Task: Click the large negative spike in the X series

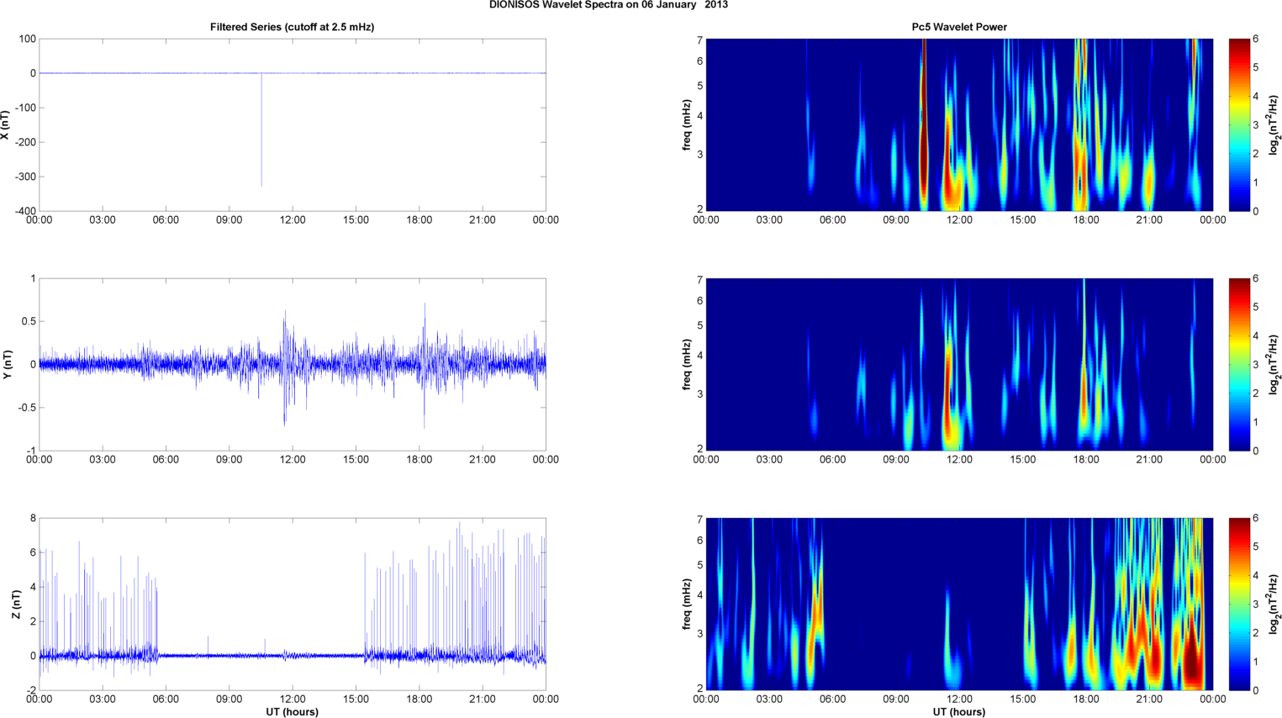Action: (261, 130)
